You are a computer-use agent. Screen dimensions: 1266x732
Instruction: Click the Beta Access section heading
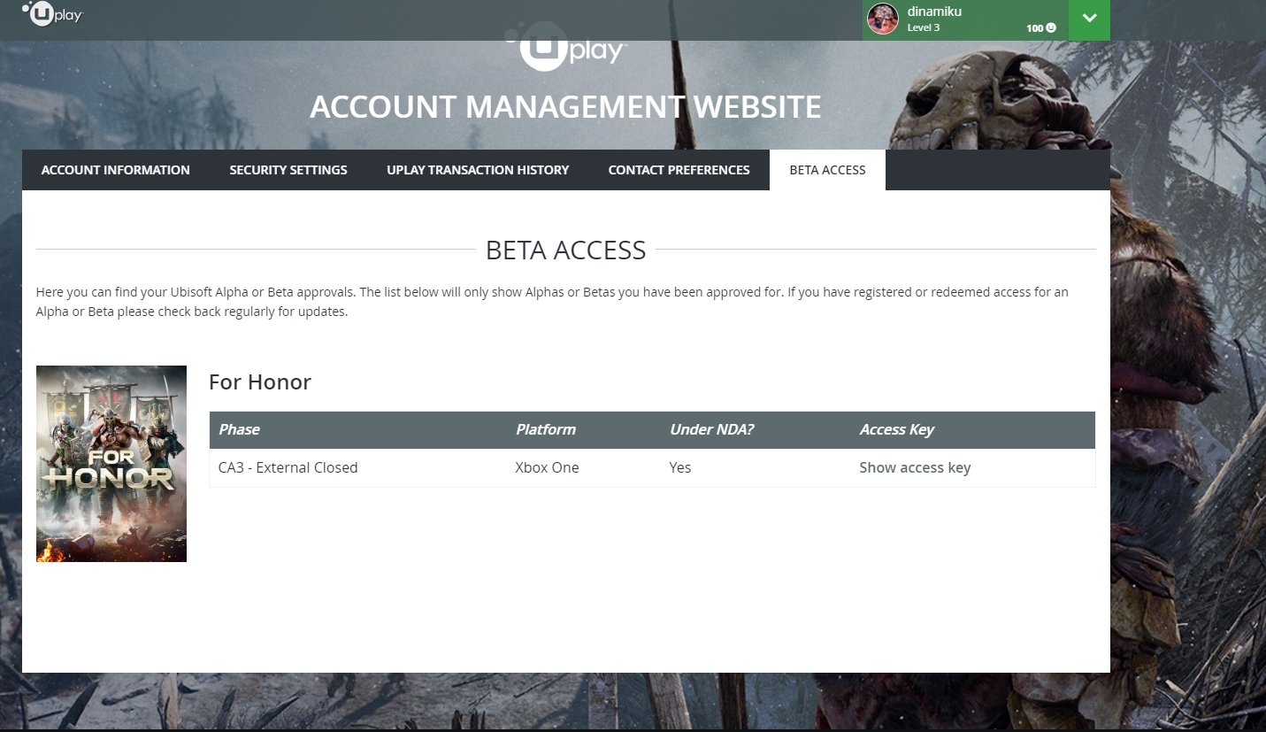(566, 250)
